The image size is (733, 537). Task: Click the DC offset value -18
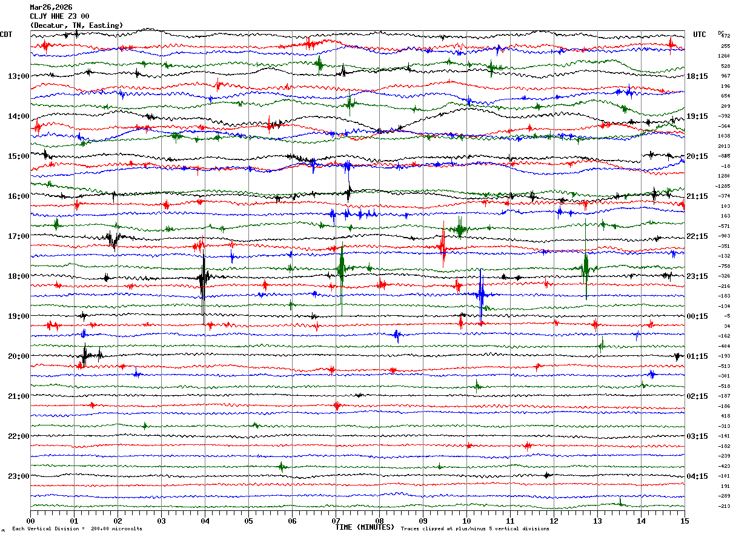[x=726, y=166]
